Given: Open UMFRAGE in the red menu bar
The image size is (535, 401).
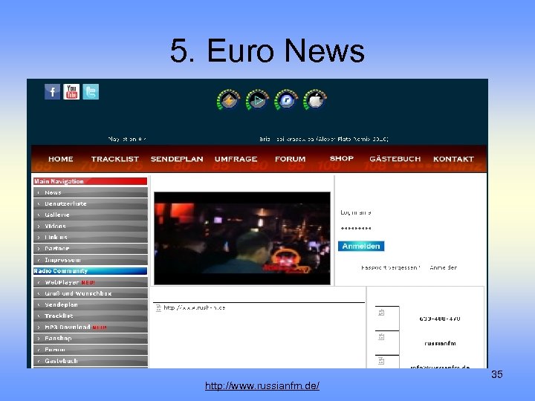Looking at the screenshot, I should click(236, 159).
